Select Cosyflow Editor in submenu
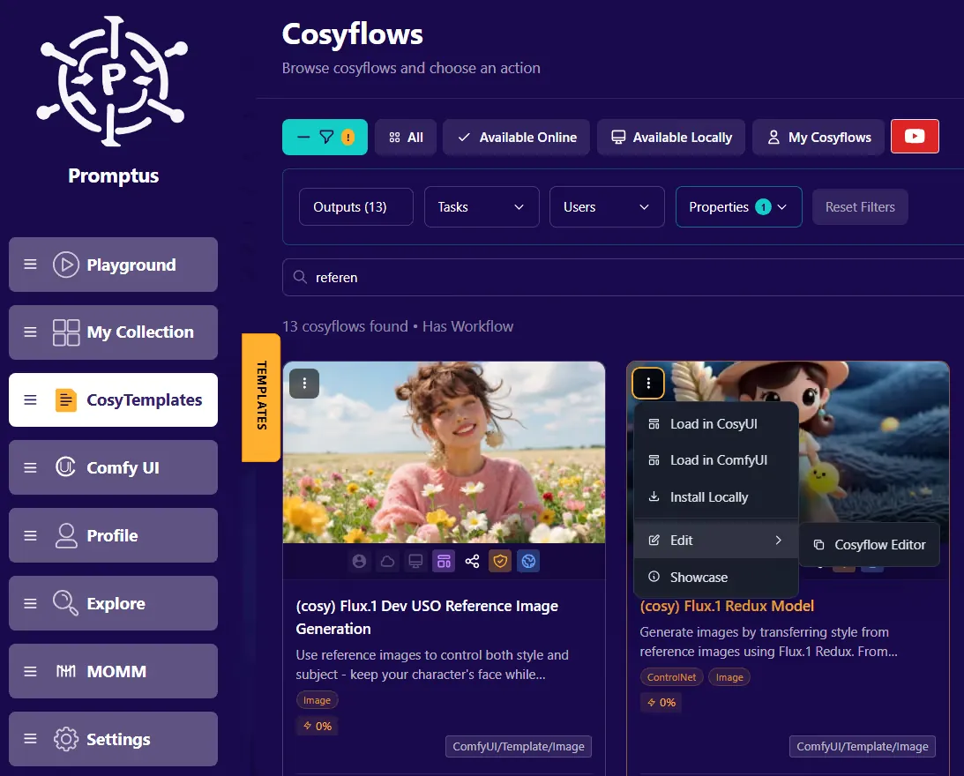964x776 pixels. click(x=870, y=545)
